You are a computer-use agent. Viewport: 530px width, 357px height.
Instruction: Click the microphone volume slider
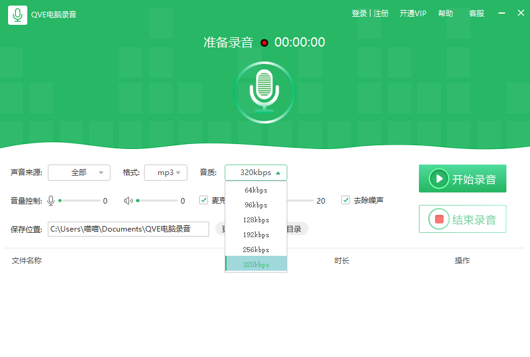pyautogui.click(x=79, y=201)
